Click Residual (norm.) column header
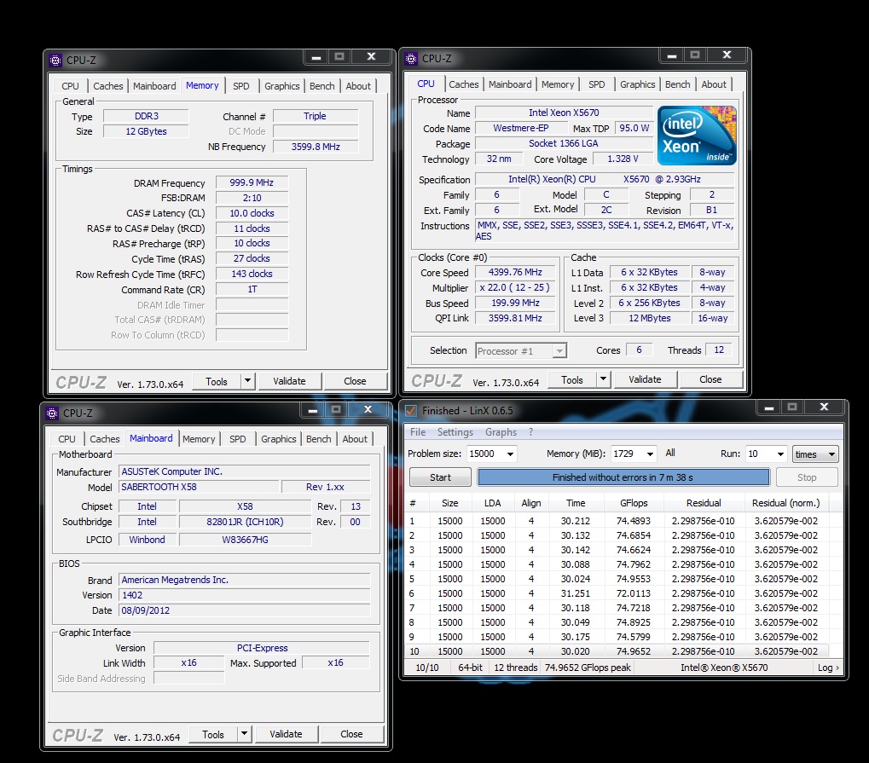The height and width of the screenshot is (763, 869). (x=785, y=503)
